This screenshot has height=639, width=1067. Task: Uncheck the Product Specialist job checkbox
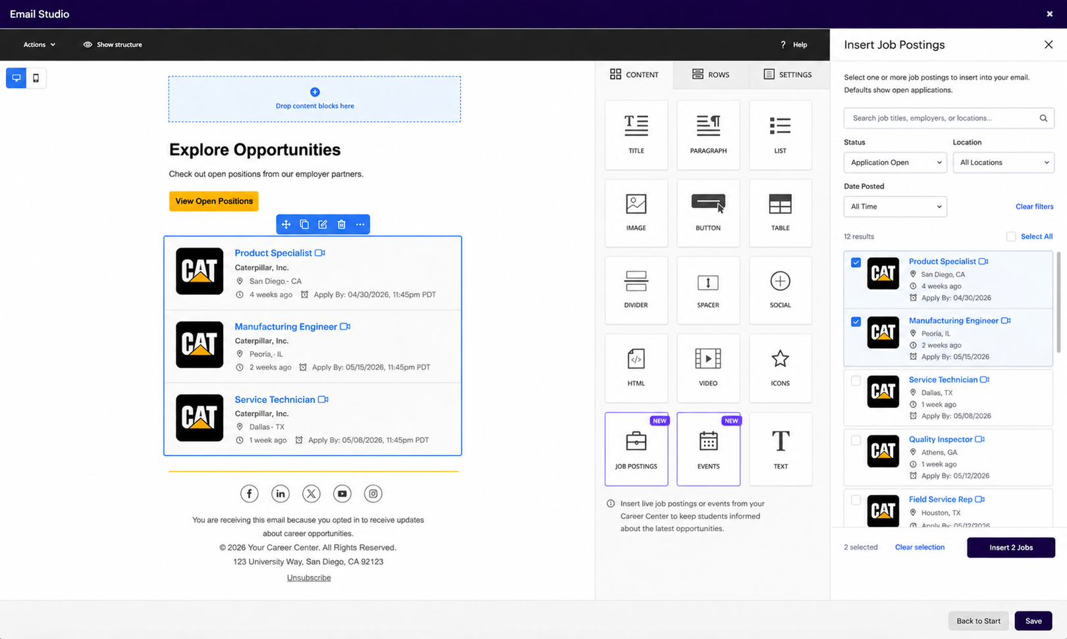click(x=856, y=263)
